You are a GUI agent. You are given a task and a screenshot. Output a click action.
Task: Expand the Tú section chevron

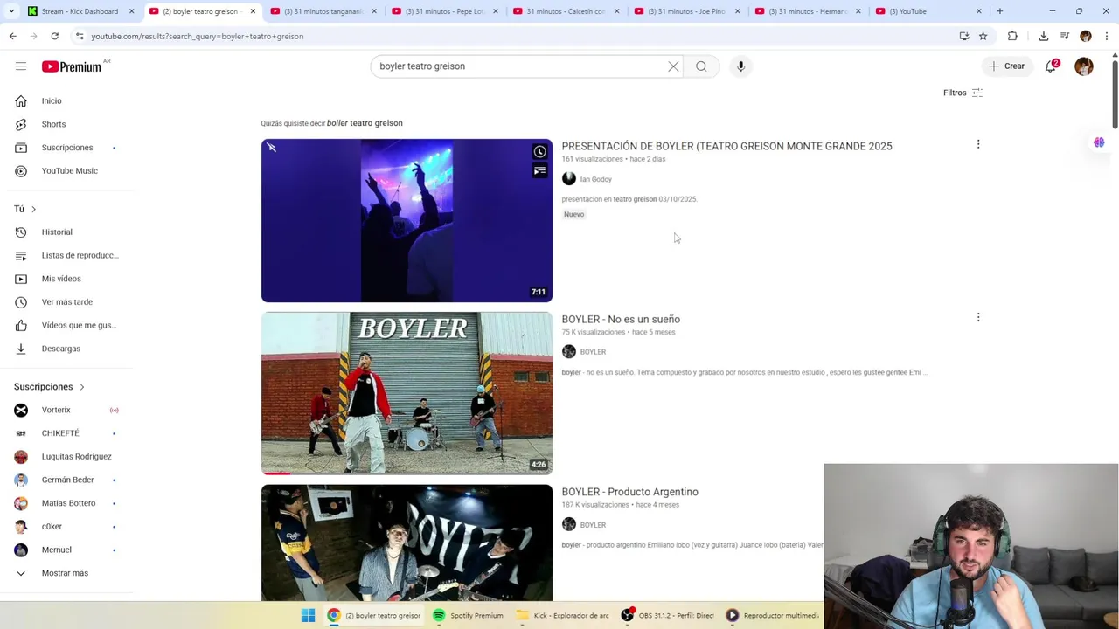click(x=33, y=209)
